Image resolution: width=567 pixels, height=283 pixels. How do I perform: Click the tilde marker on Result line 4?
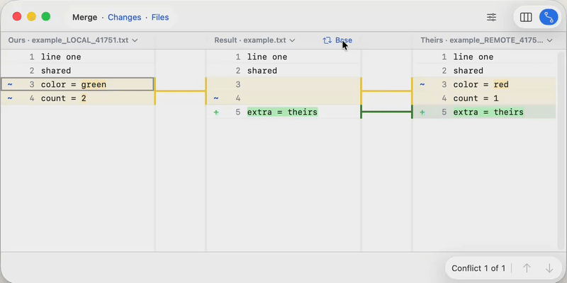pyautogui.click(x=216, y=98)
